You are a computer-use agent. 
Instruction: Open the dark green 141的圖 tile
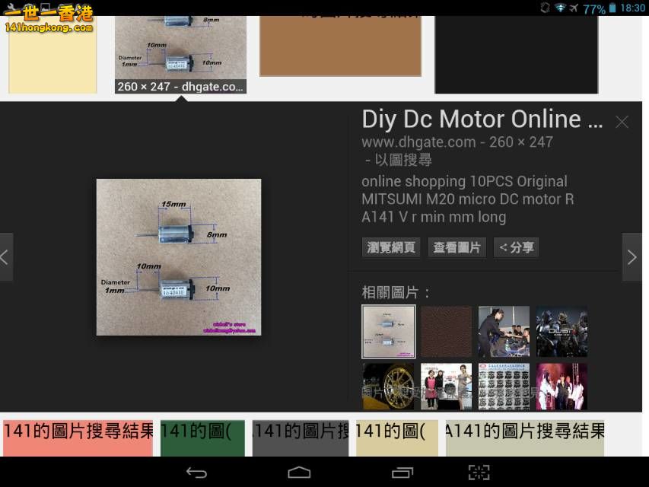click(x=202, y=438)
